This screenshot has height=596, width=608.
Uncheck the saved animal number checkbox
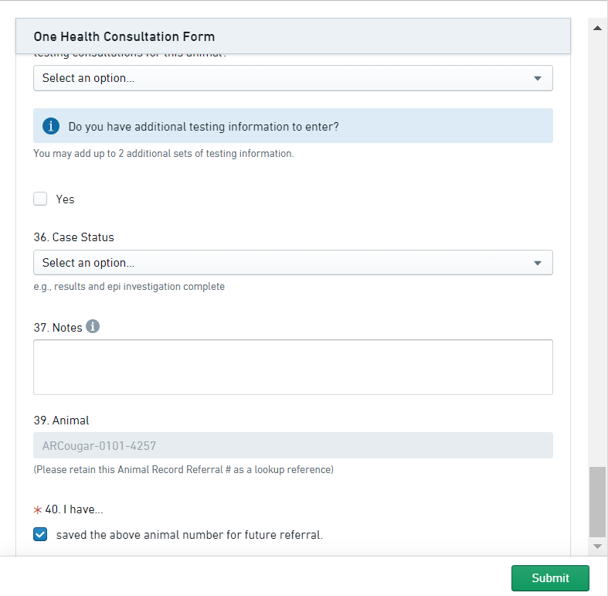[x=40, y=534]
